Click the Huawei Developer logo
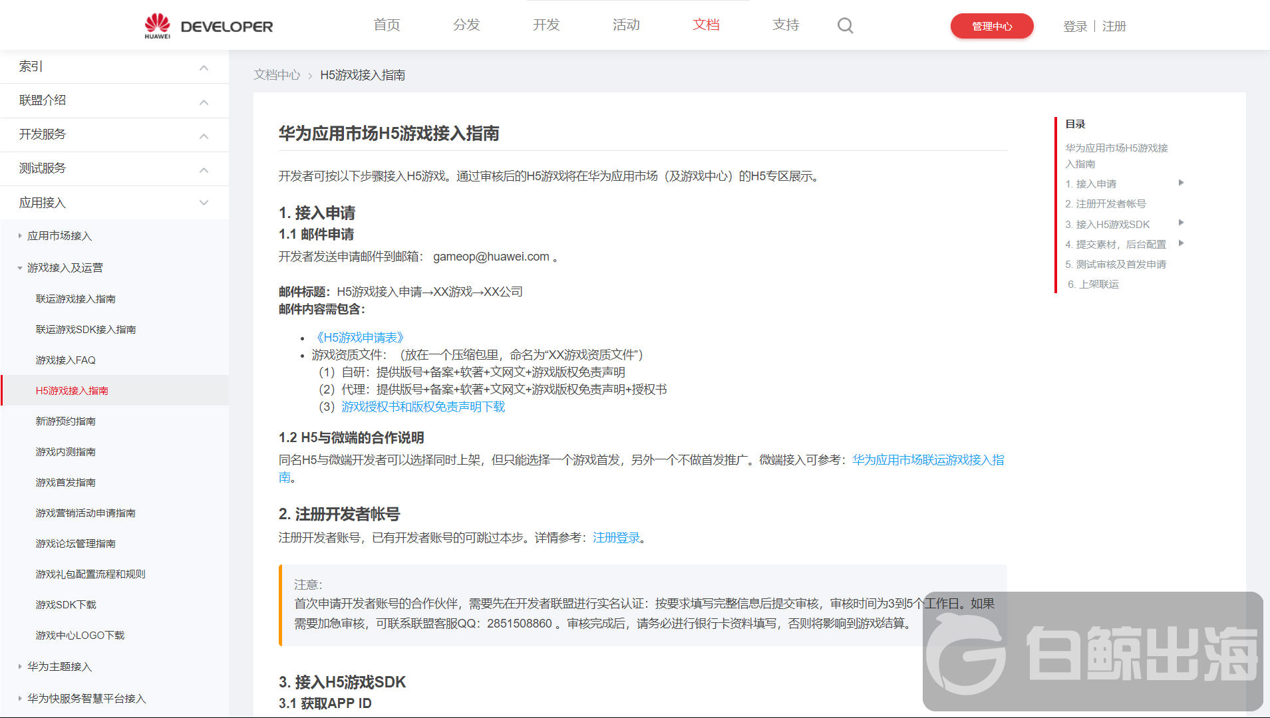The height and width of the screenshot is (718, 1270). pyautogui.click(x=209, y=26)
